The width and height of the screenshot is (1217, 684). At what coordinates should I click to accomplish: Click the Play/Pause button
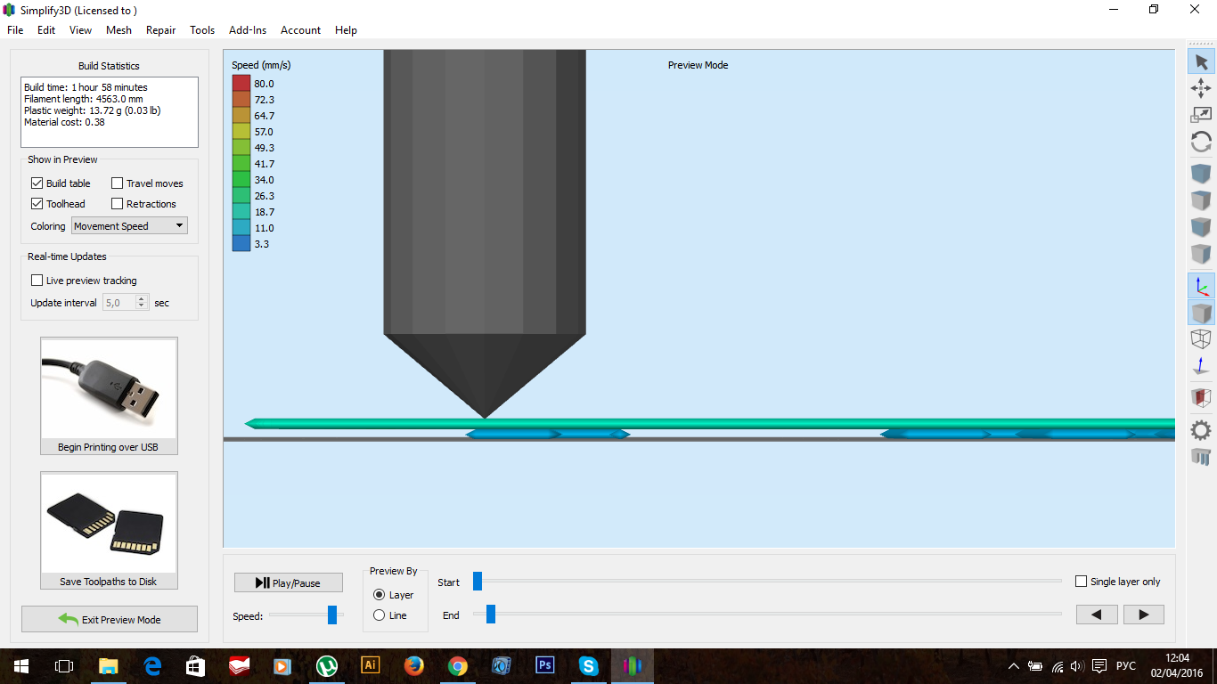click(x=289, y=582)
